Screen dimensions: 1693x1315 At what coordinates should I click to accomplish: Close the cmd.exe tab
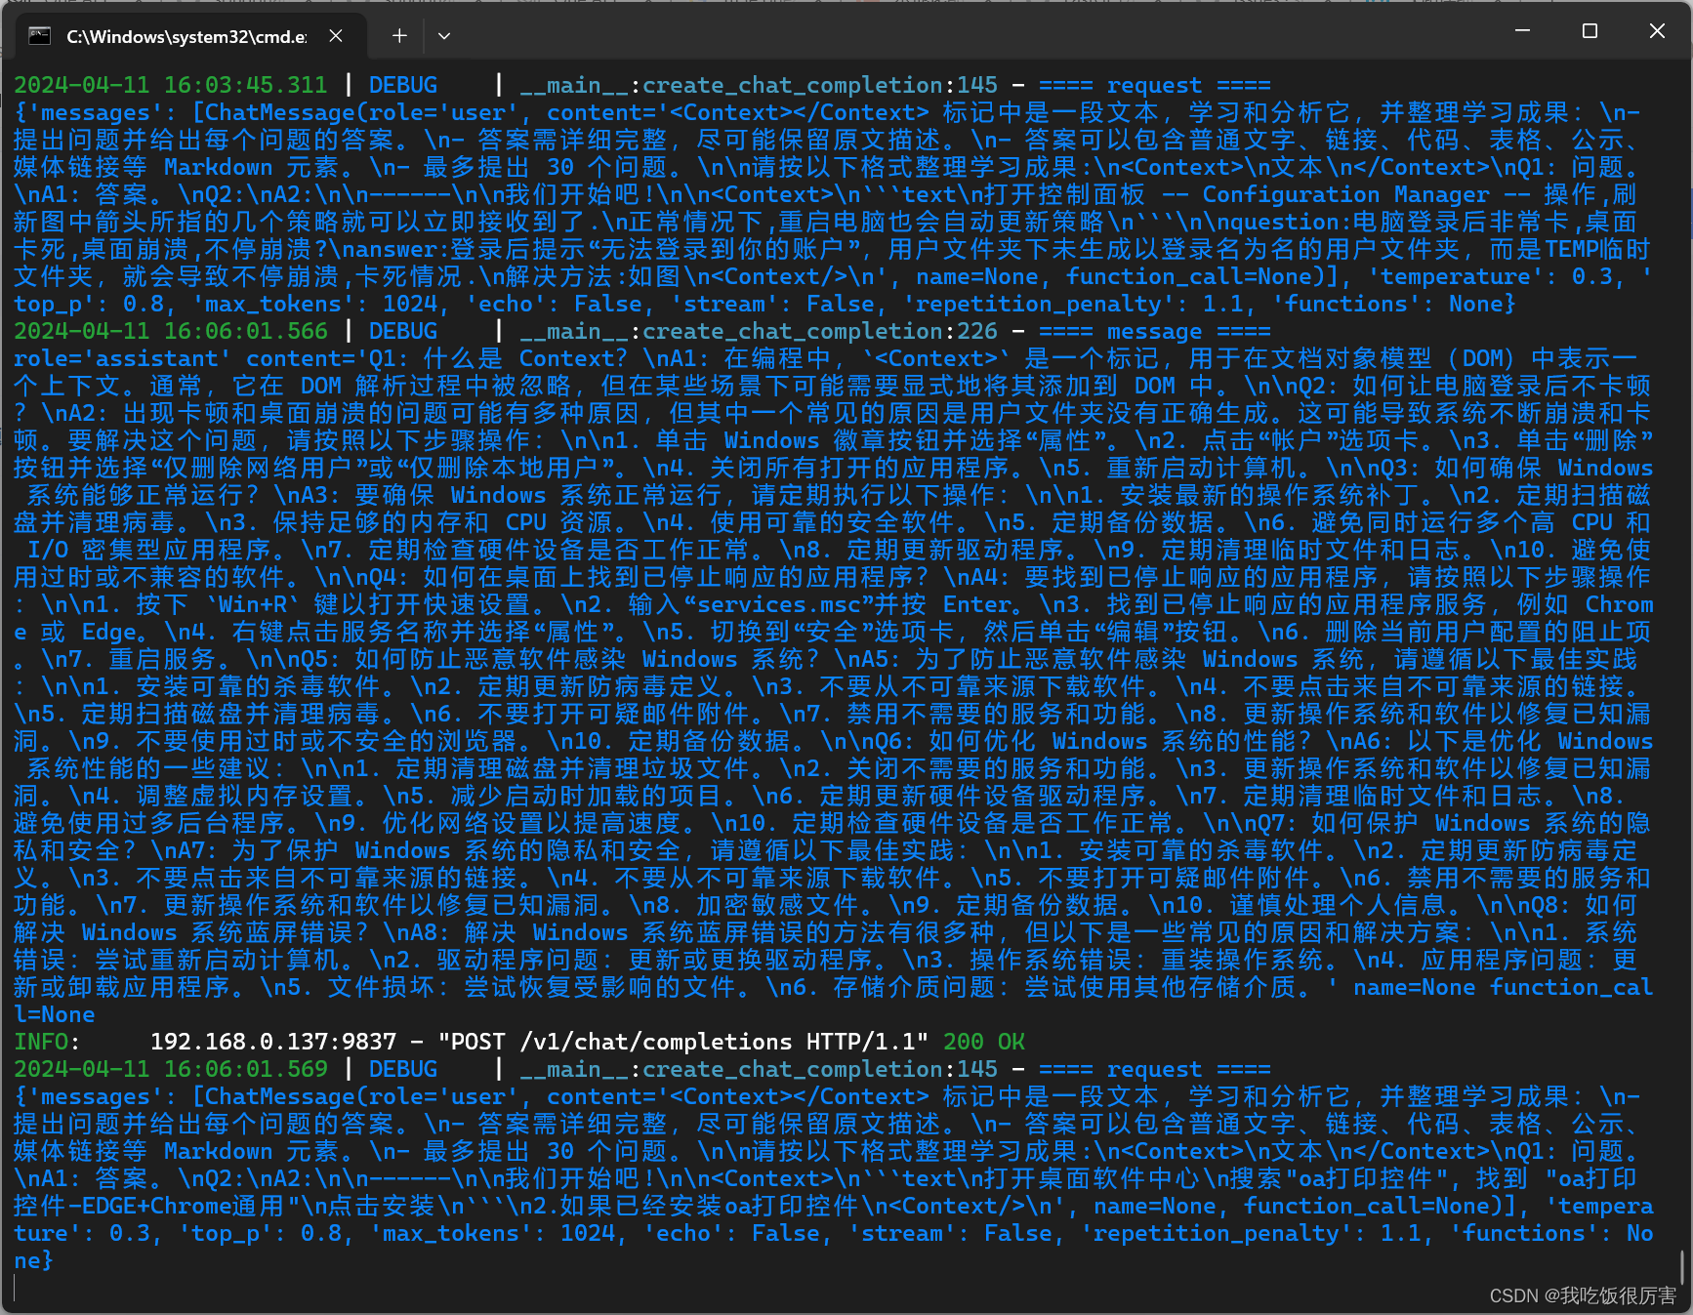[x=336, y=36]
